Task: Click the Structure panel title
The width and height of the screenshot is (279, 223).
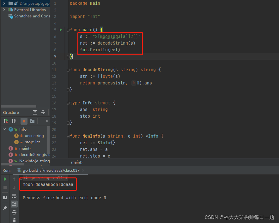Action: [x=11, y=113]
